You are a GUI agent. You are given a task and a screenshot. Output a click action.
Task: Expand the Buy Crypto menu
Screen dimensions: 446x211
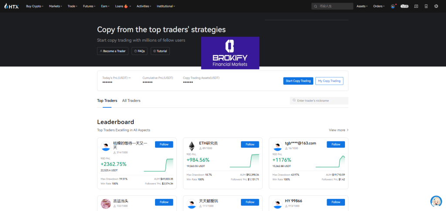click(x=34, y=6)
